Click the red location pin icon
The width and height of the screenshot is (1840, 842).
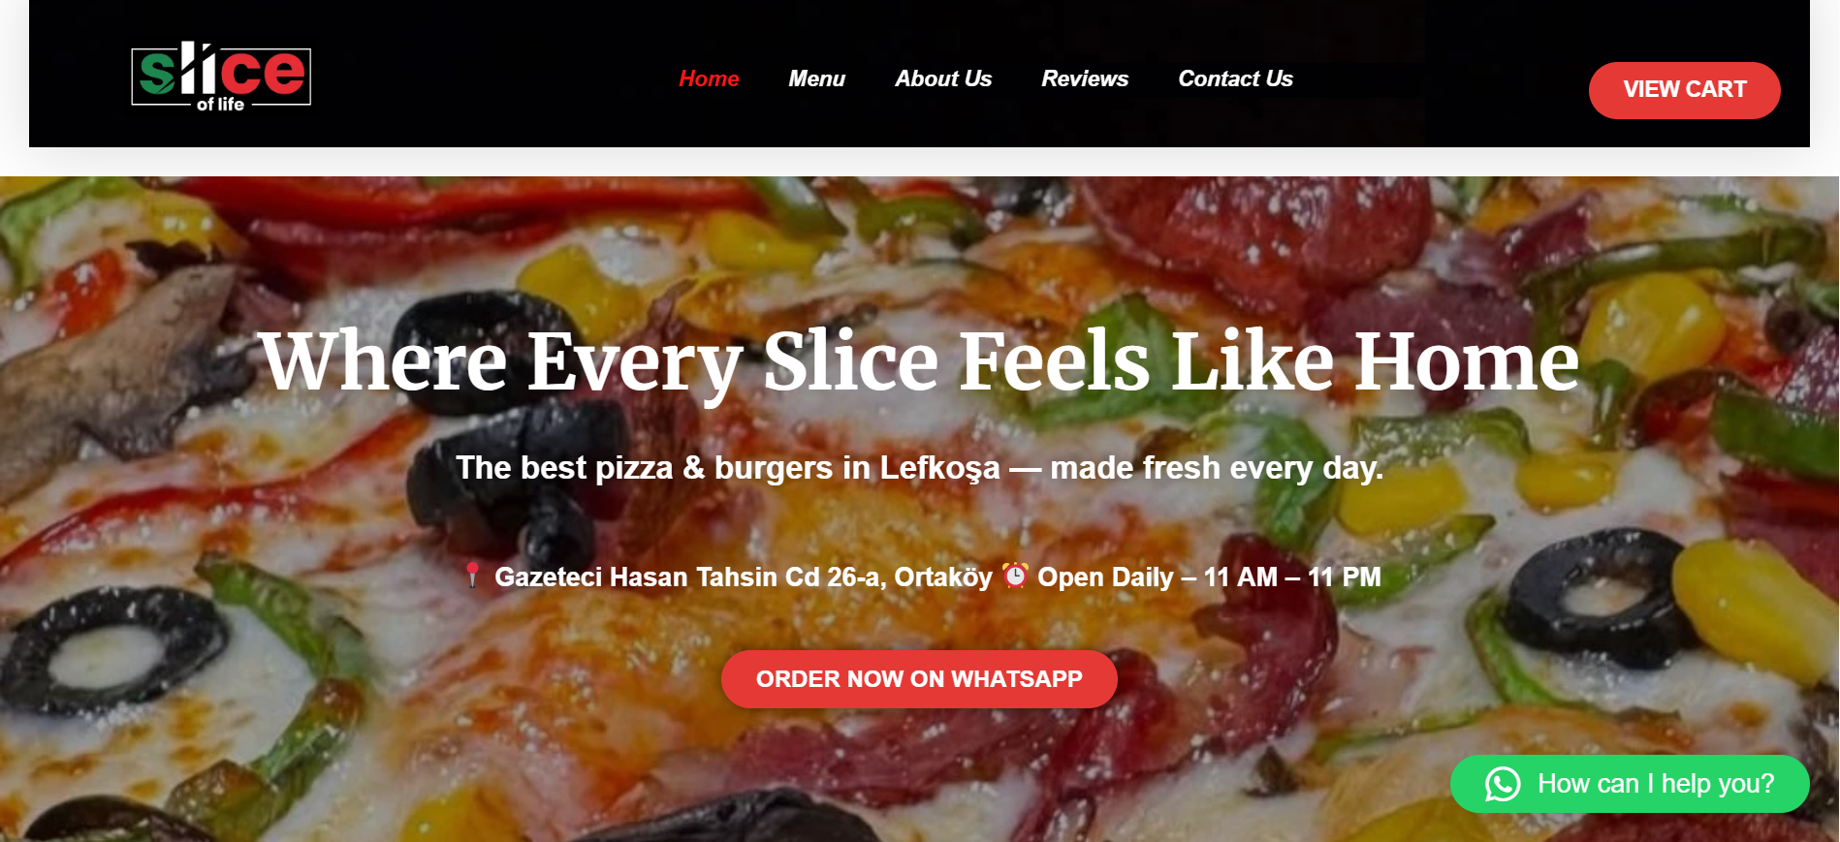point(472,576)
